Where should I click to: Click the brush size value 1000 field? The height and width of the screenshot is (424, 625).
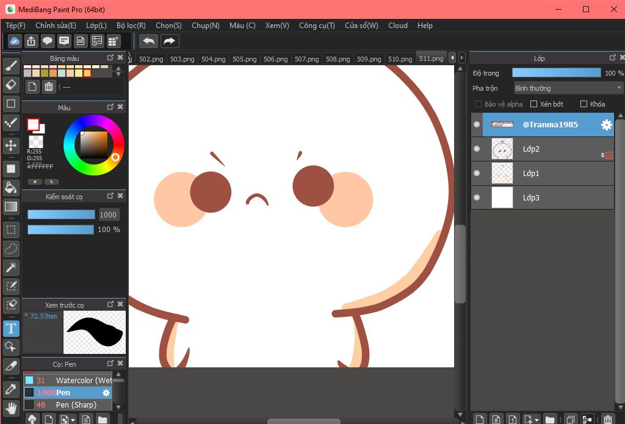[x=108, y=215]
